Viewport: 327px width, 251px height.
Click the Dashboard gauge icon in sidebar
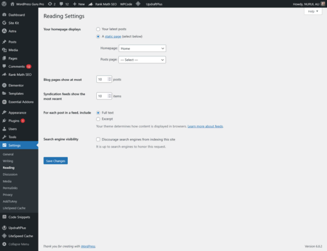4,14
